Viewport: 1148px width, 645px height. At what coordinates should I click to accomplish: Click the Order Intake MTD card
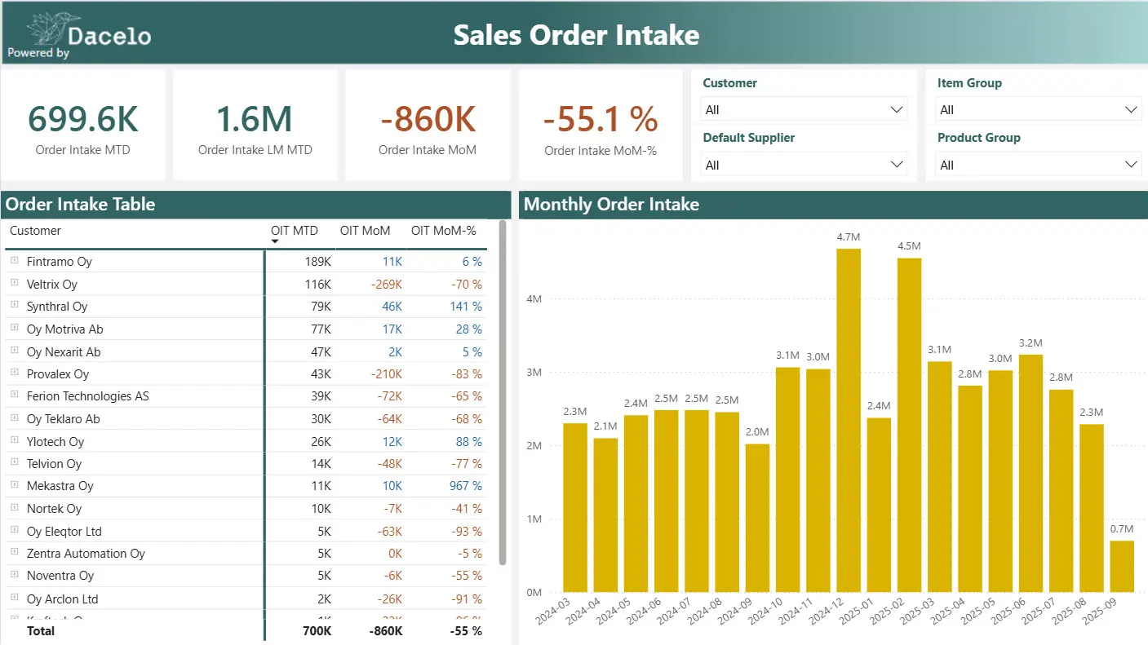point(83,126)
